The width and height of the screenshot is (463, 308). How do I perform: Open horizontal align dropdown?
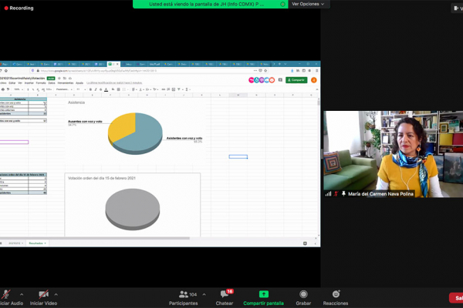[x=134, y=89]
